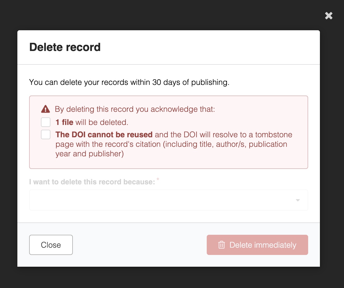Click "I want to delete this record because" label

[92, 182]
